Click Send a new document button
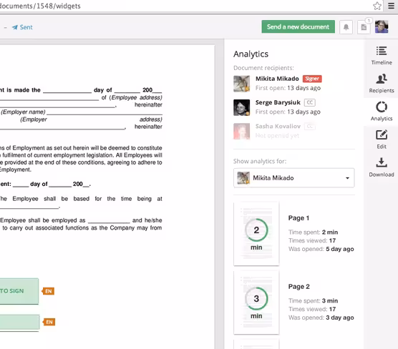Viewport: 398px width, 349px height. (298, 26)
